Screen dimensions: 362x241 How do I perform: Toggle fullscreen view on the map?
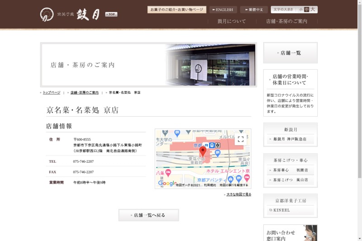click(241, 139)
